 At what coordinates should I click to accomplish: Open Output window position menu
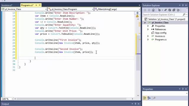pyautogui.click(x=132, y=104)
